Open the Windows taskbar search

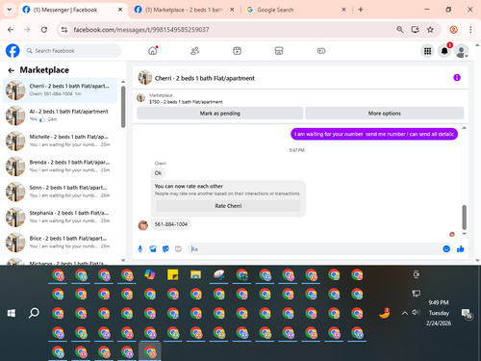pyautogui.click(x=34, y=313)
